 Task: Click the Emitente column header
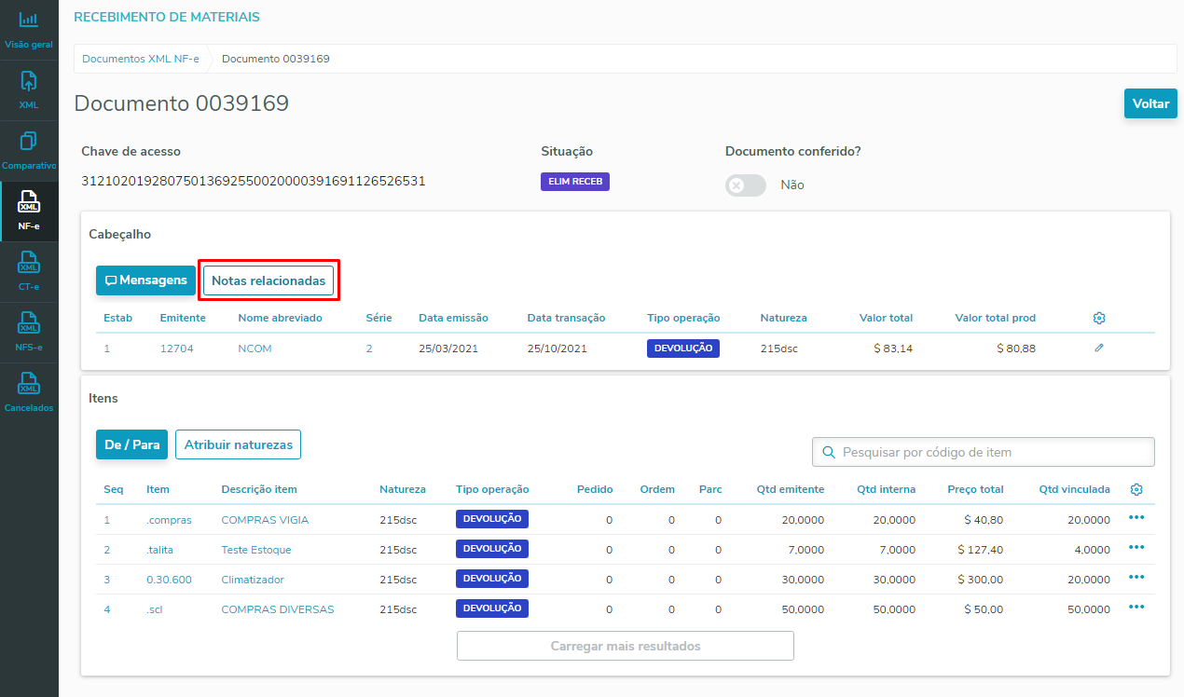pyautogui.click(x=183, y=318)
